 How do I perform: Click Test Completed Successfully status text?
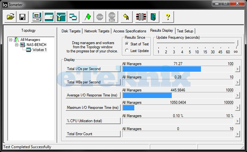click(27, 147)
